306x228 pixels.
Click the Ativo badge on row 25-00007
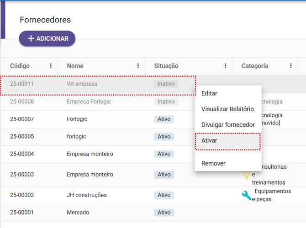(164, 119)
